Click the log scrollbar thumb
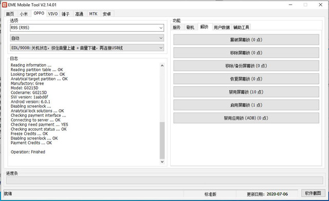This screenshot has height=201, width=329. [162, 140]
